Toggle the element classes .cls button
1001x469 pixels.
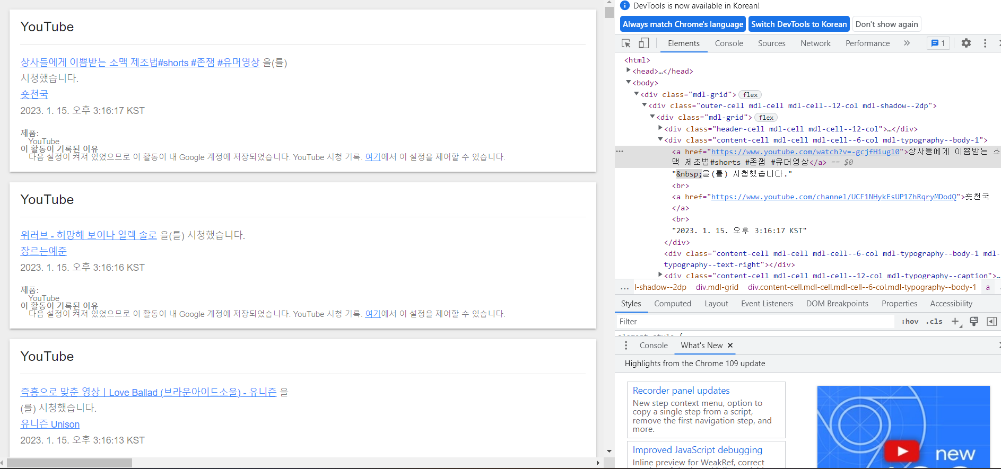point(934,322)
